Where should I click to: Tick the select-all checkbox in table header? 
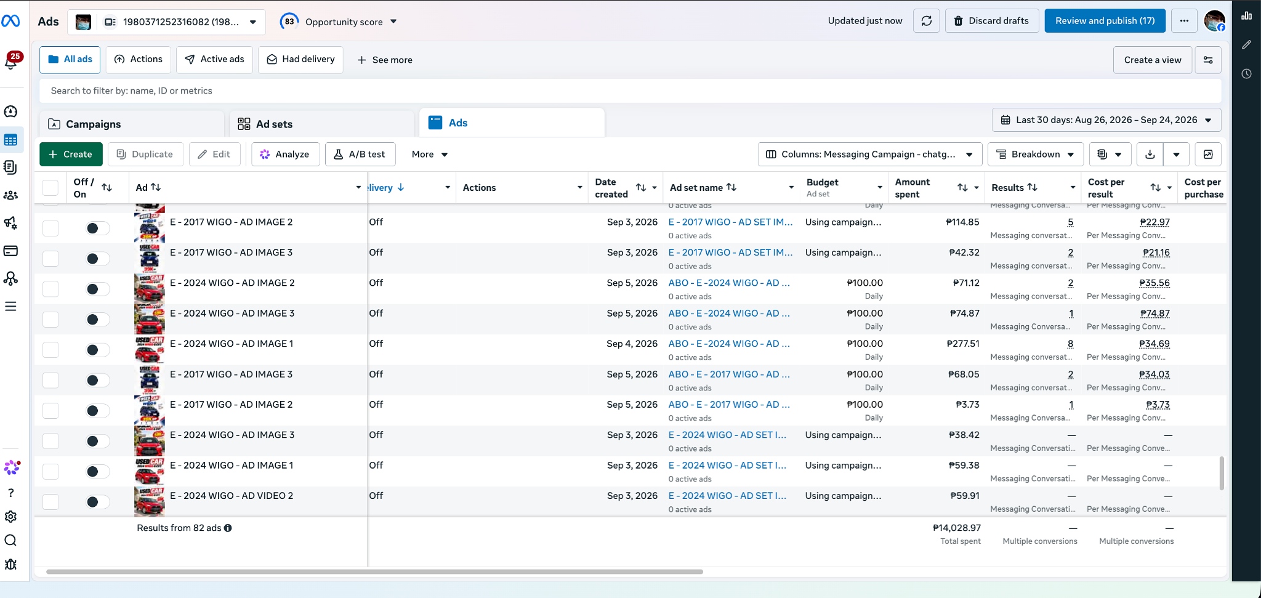coord(50,188)
